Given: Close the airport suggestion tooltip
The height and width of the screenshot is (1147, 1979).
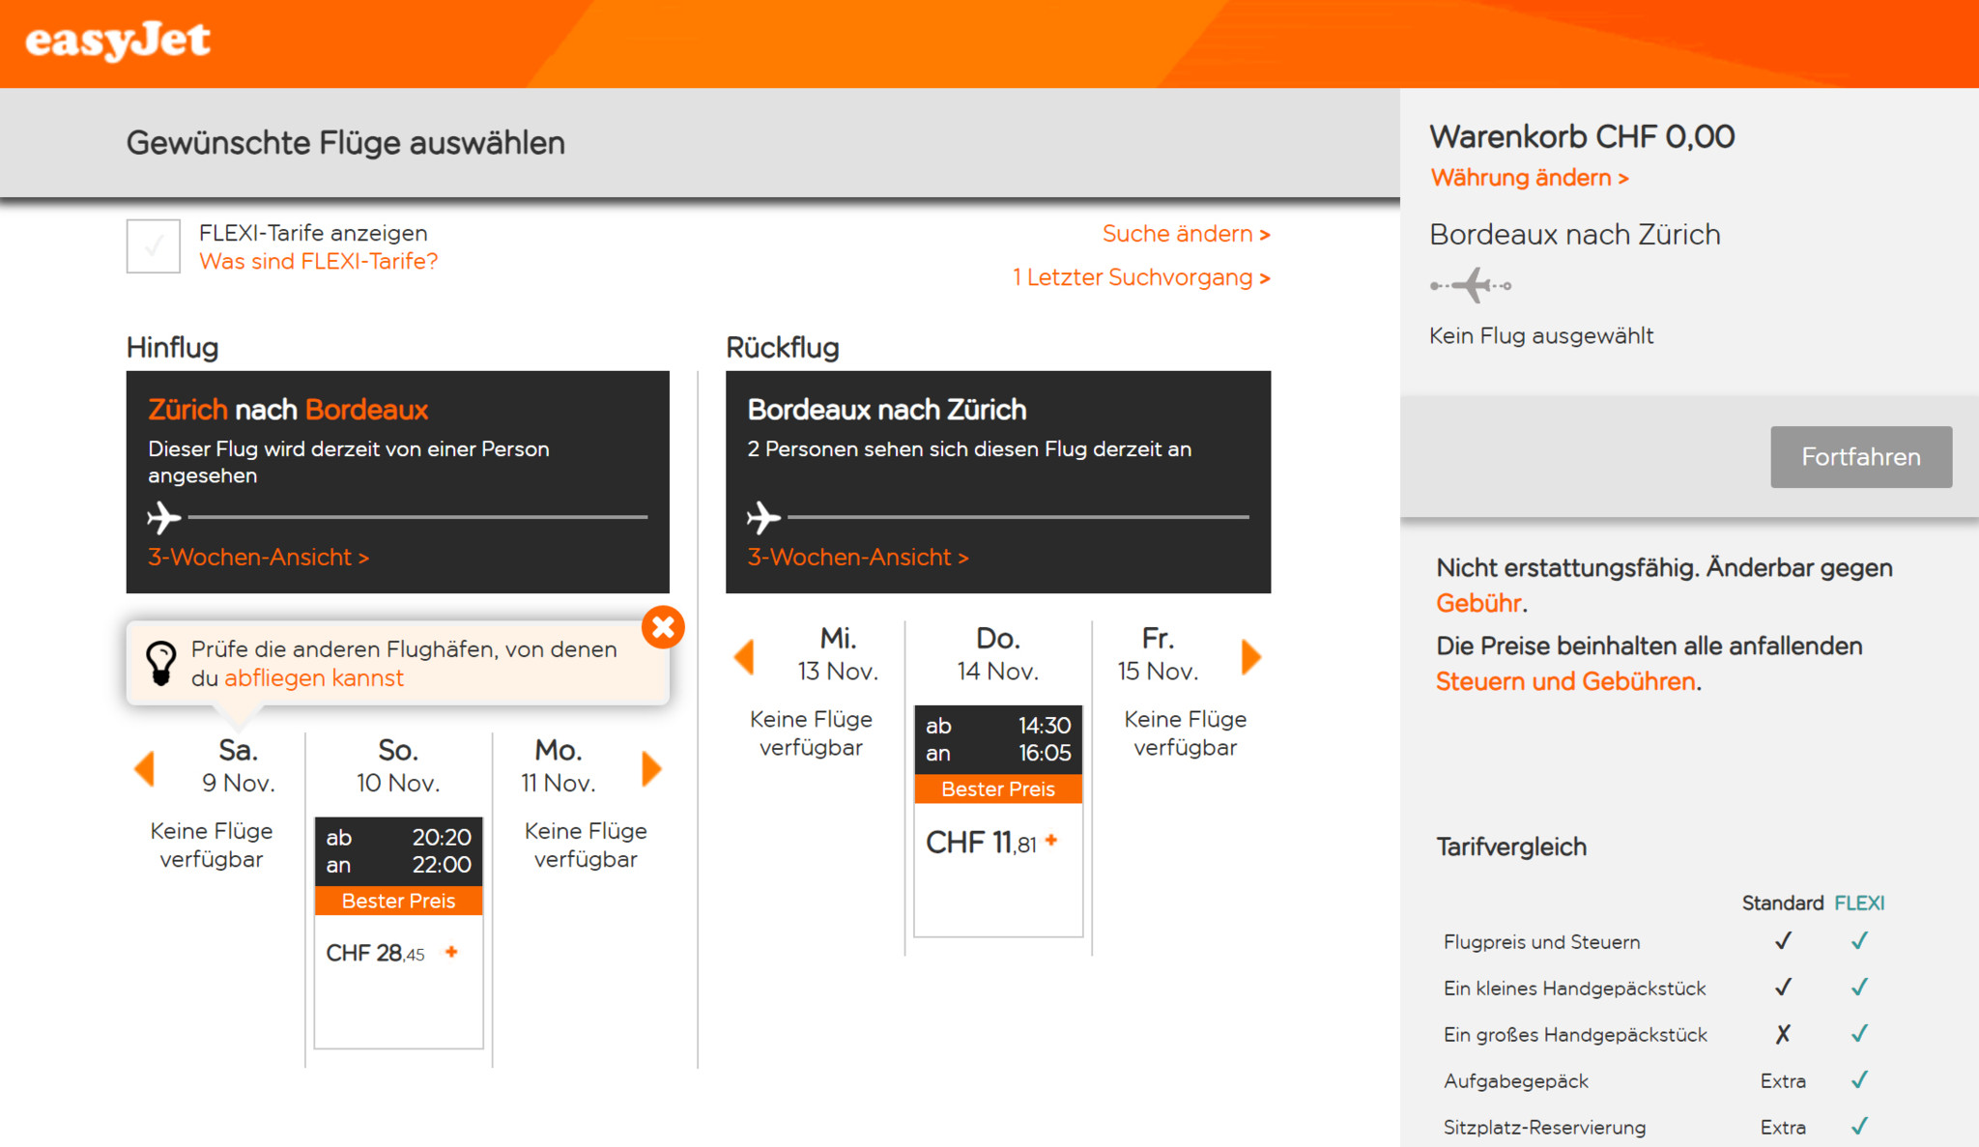Looking at the screenshot, I should (663, 627).
